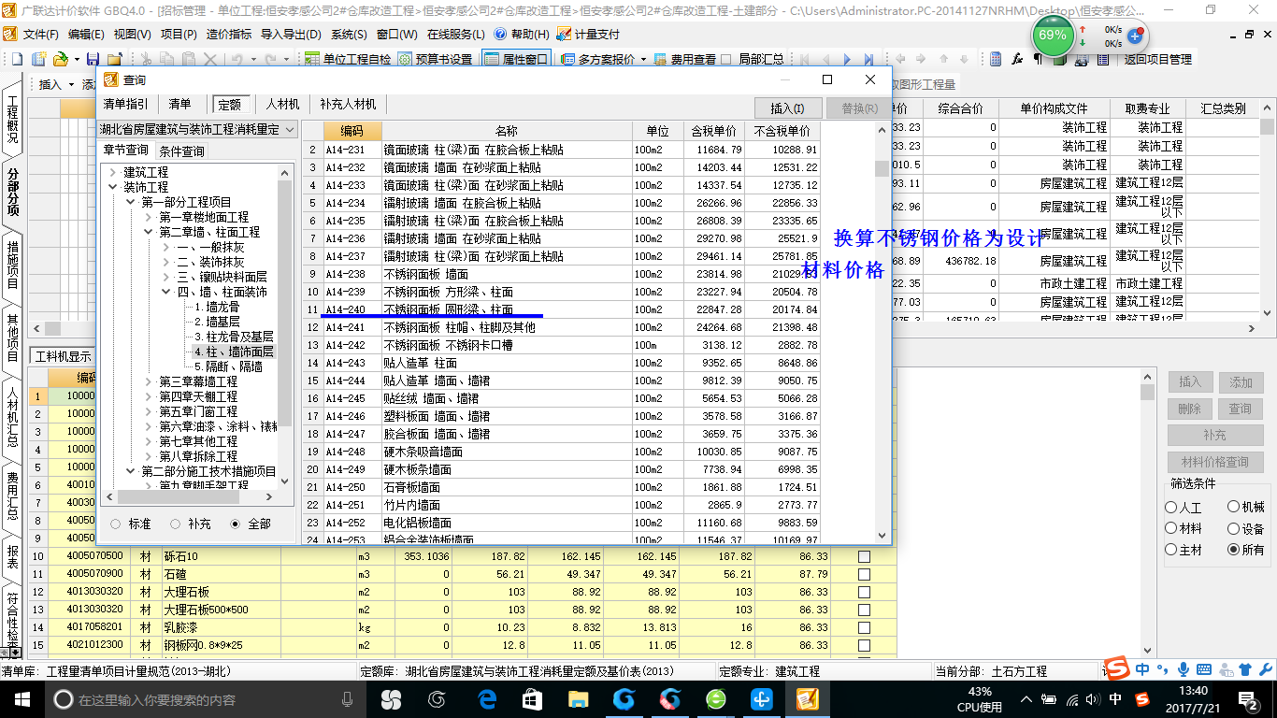Toggle the 局部汇总 checkbox
Image resolution: width=1277 pixels, height=718 pixels.
pos(725,59)
